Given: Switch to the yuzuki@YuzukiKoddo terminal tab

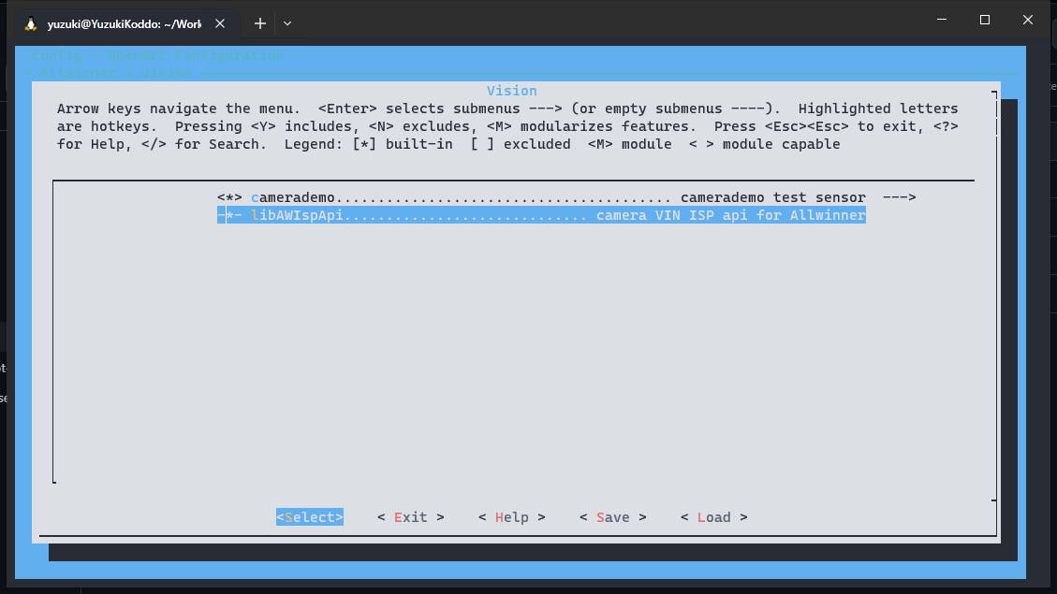Looking at the screenshot, I should pyautogui.click(x=124, y=24).
